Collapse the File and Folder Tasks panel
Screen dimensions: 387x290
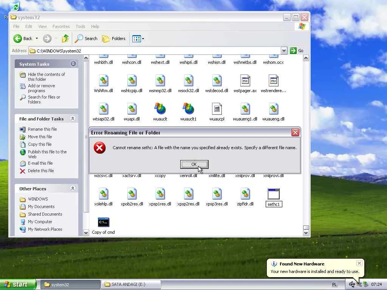(73, 119)
